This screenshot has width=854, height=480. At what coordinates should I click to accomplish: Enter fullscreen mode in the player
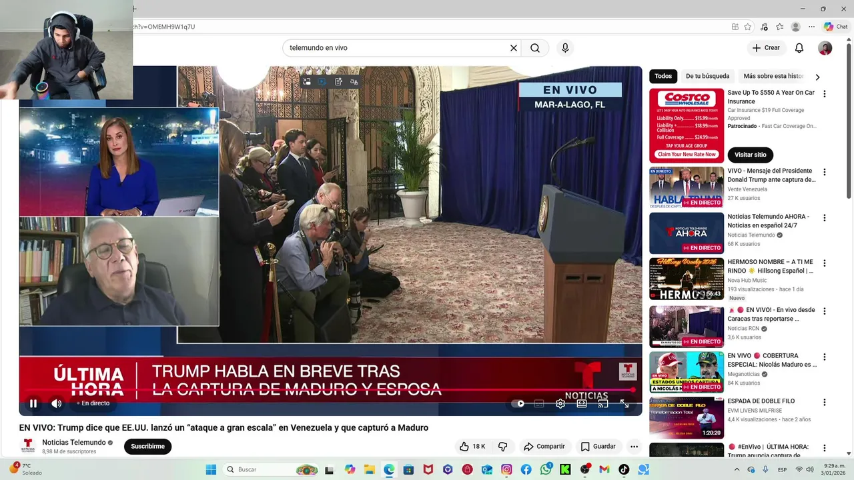pos(624,403)
